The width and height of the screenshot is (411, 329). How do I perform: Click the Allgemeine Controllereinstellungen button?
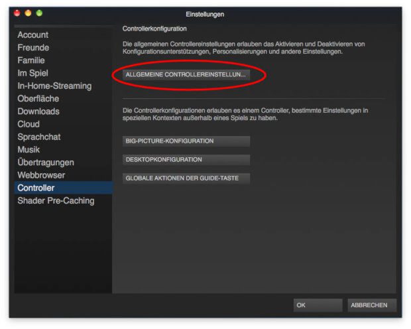pyautogui.click(x=186, y=75)
